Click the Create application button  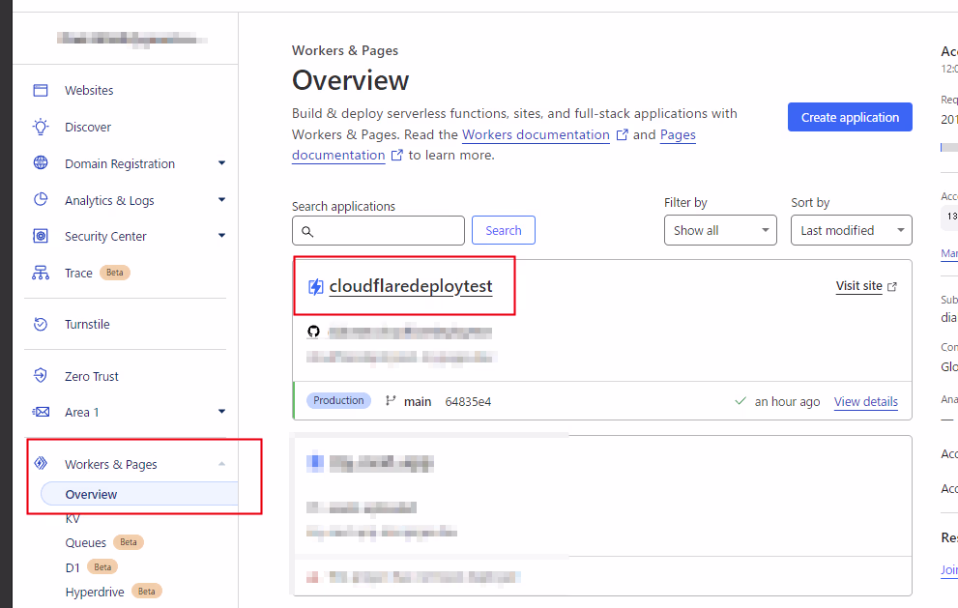click(x=850, y=117)
